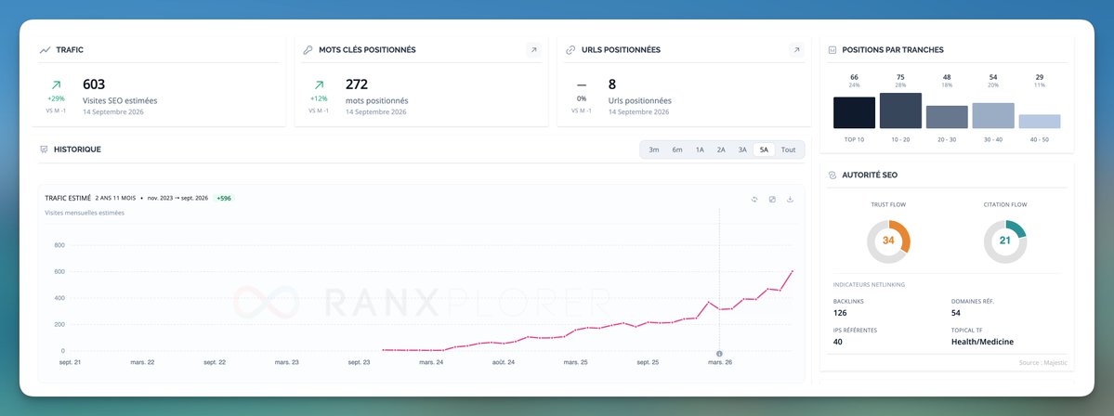Click the 272 mots positionnés value
Image resolution: width=1114 pixels, height=416 pixels.
tap(357, 84)
